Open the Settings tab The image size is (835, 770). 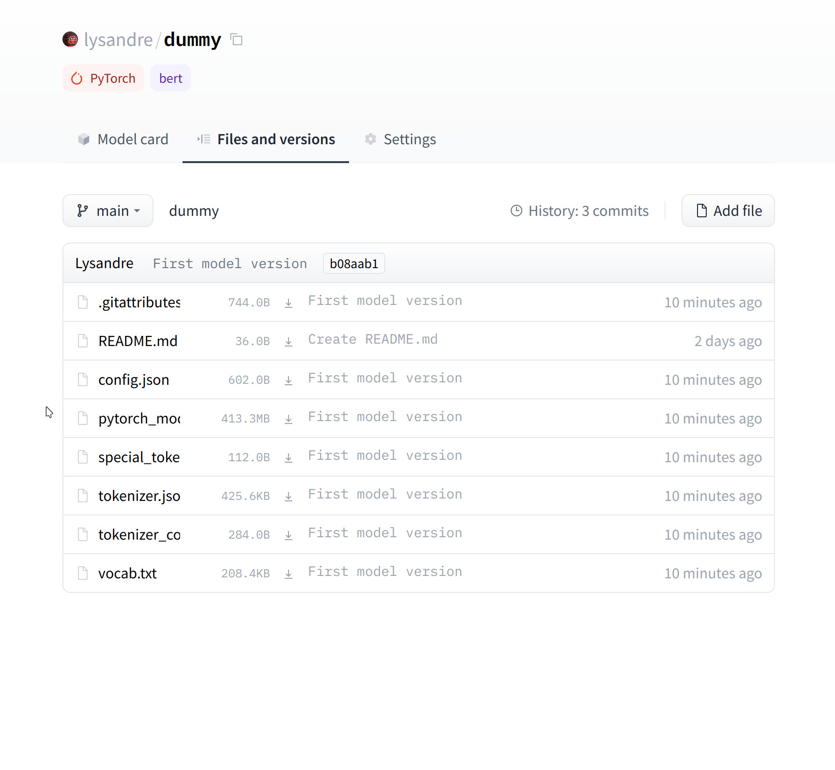click(x=400, y=139)
